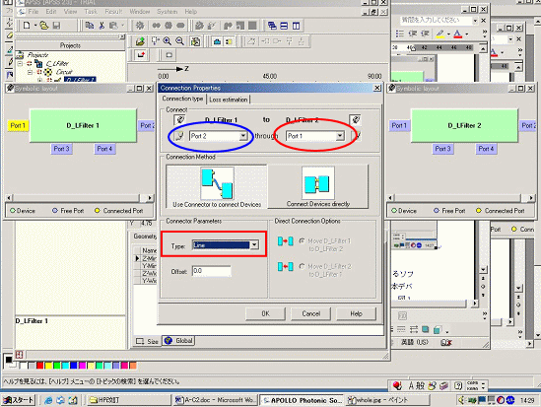Viewport: 541px width, 407px height.
Task: Click the Cut scissors toolbar icon
Action: [x=101, y=26]
